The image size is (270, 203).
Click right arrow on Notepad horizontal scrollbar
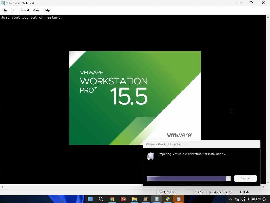click(x=263, y=187)
